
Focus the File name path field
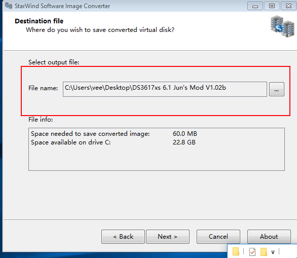coord(165,89)
